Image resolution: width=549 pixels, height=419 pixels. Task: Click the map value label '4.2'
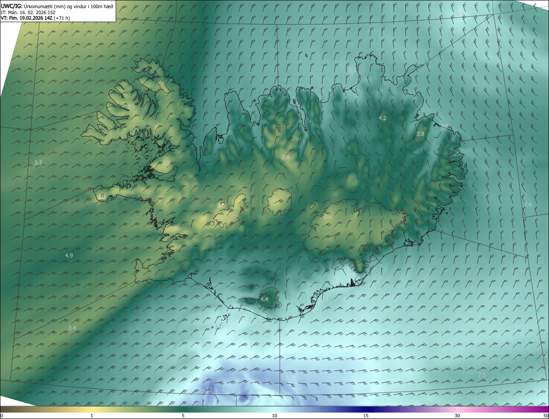coord(383,118)
